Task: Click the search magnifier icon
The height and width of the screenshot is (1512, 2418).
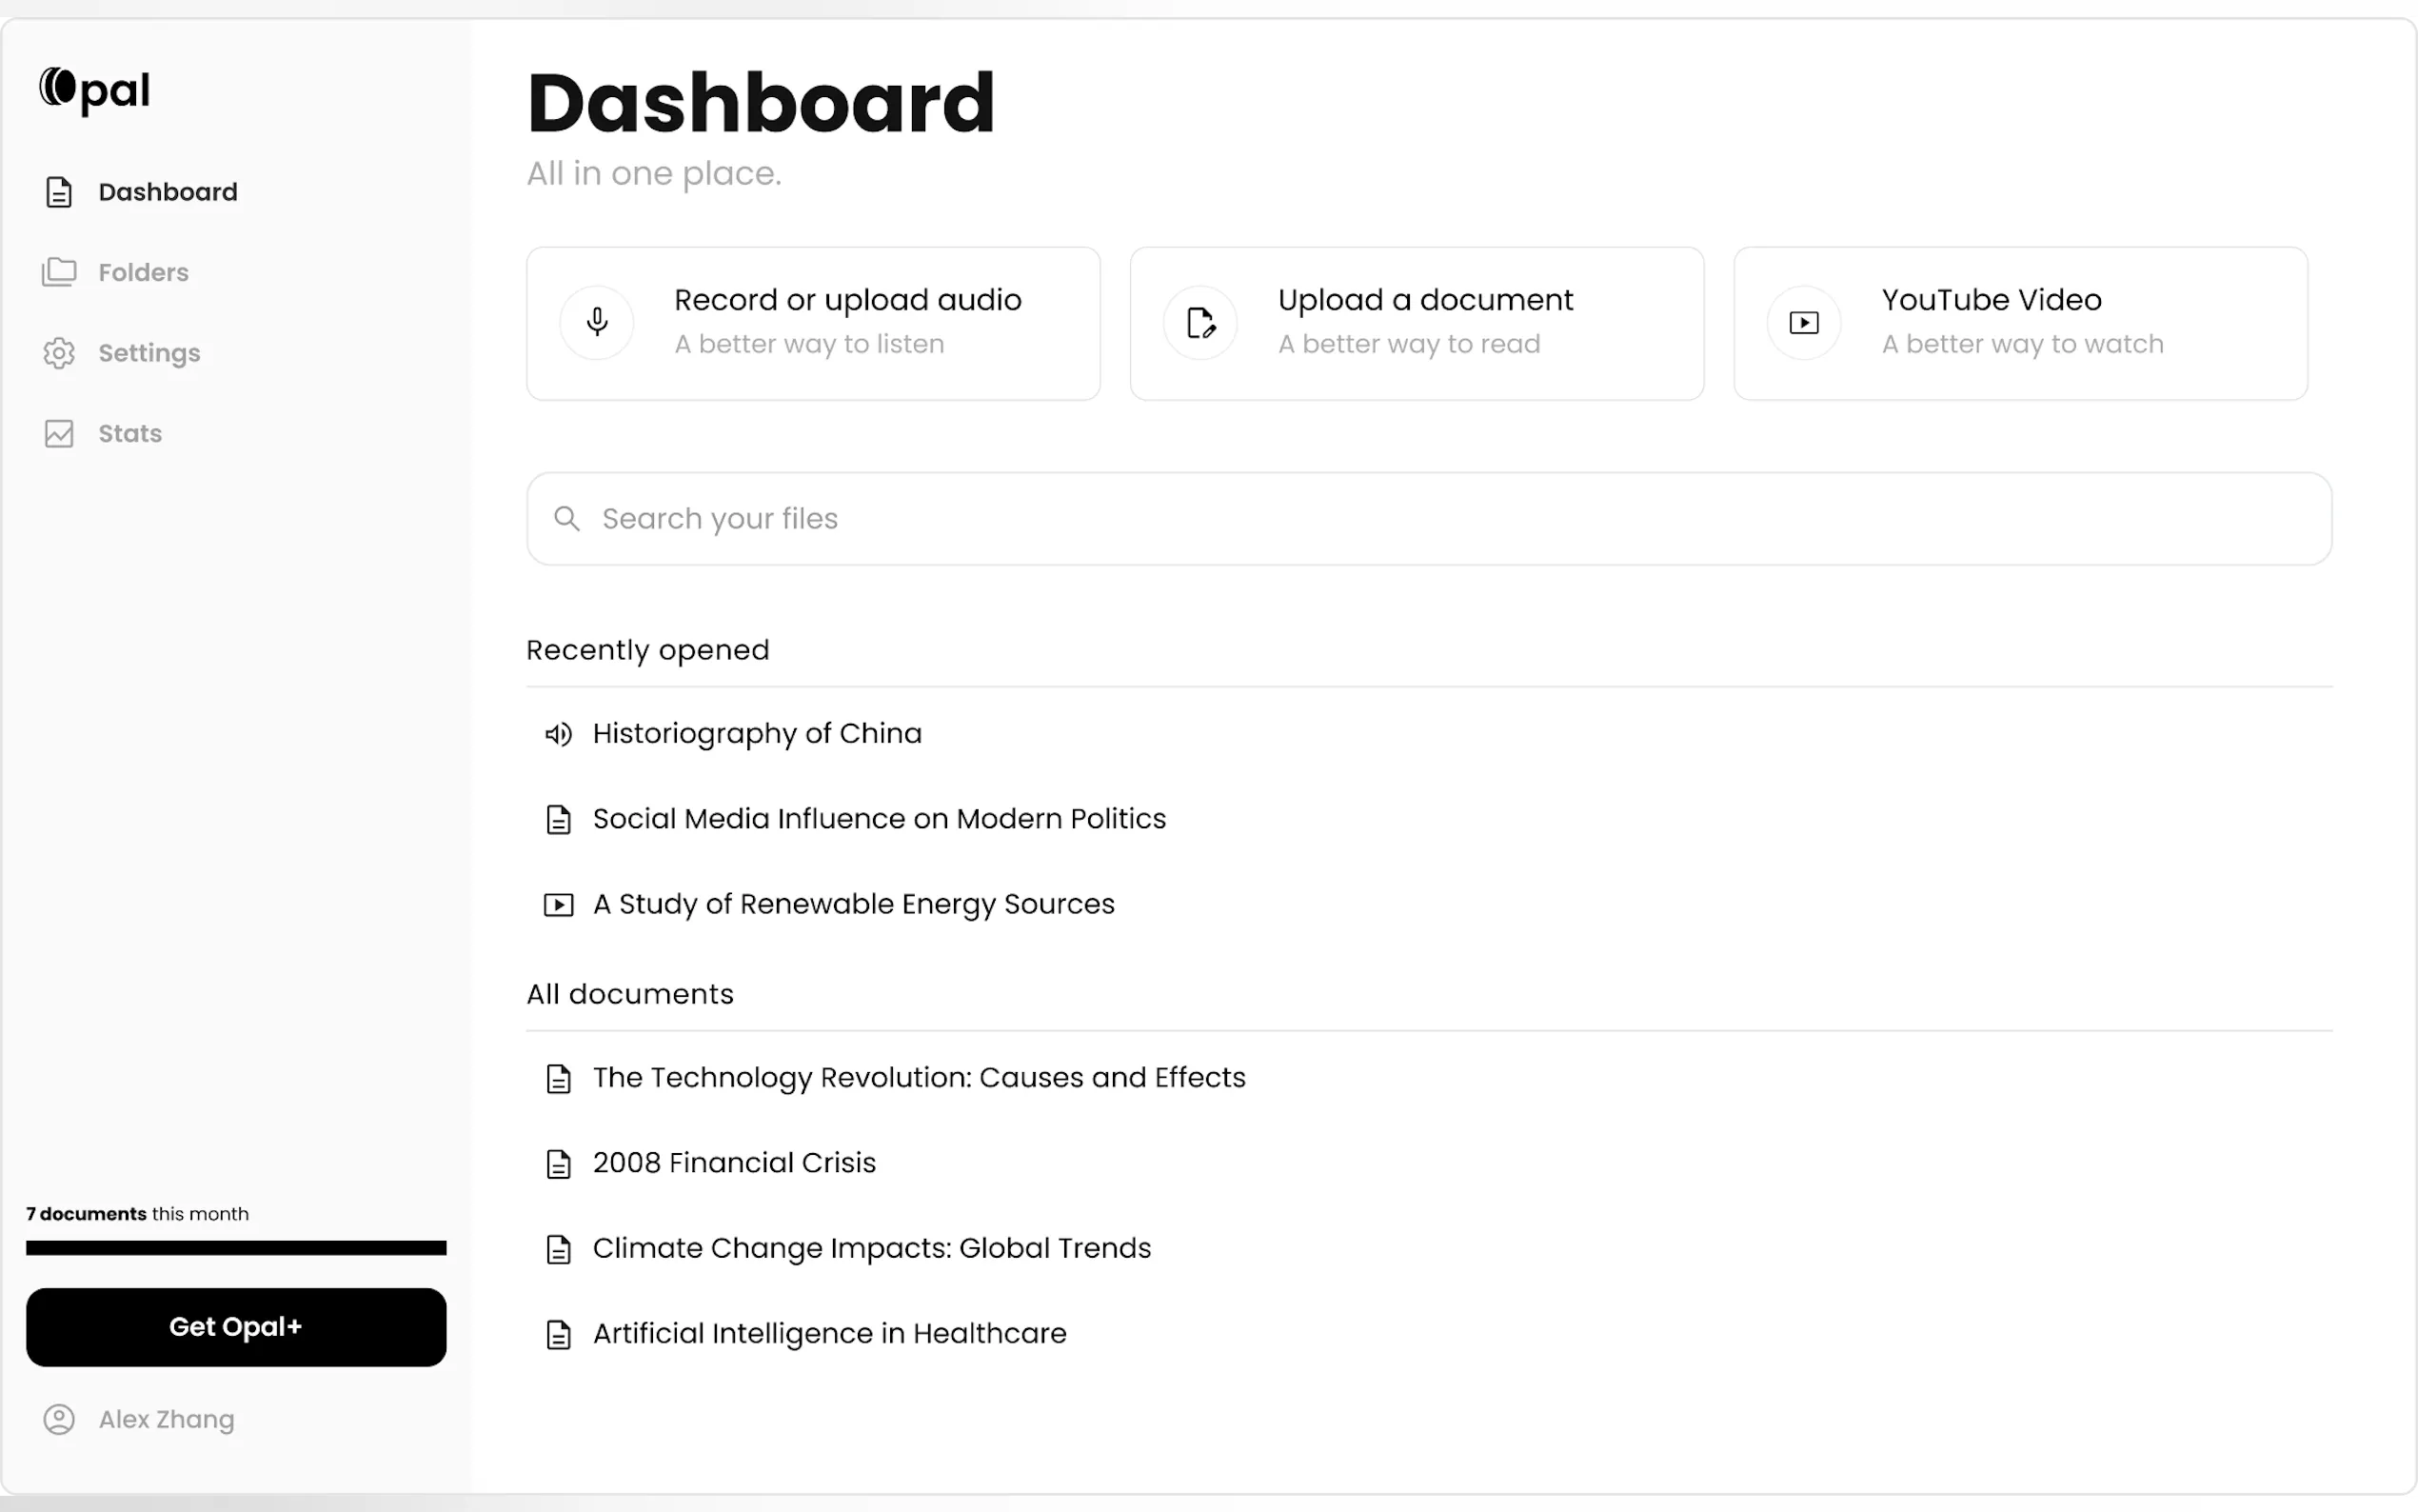Action: click(x=566, y=519)
